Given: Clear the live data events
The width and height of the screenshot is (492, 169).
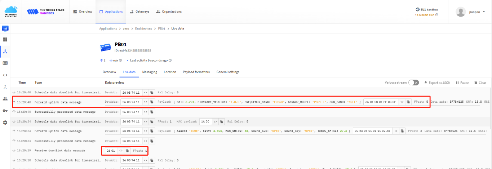Looking at the screenshot, I should 480,83.
